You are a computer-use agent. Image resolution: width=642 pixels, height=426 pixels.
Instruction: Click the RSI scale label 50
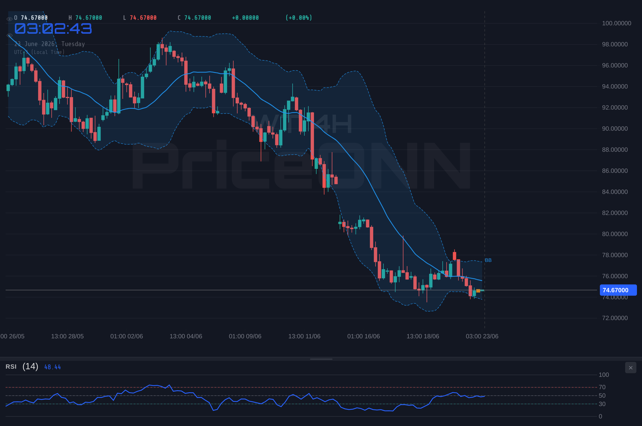click(602, 396)
